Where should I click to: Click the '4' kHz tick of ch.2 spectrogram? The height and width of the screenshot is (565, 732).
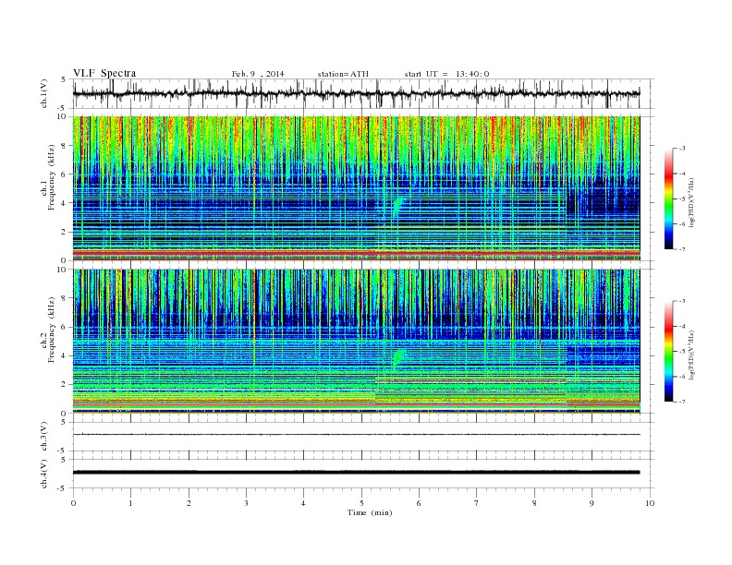64,355
